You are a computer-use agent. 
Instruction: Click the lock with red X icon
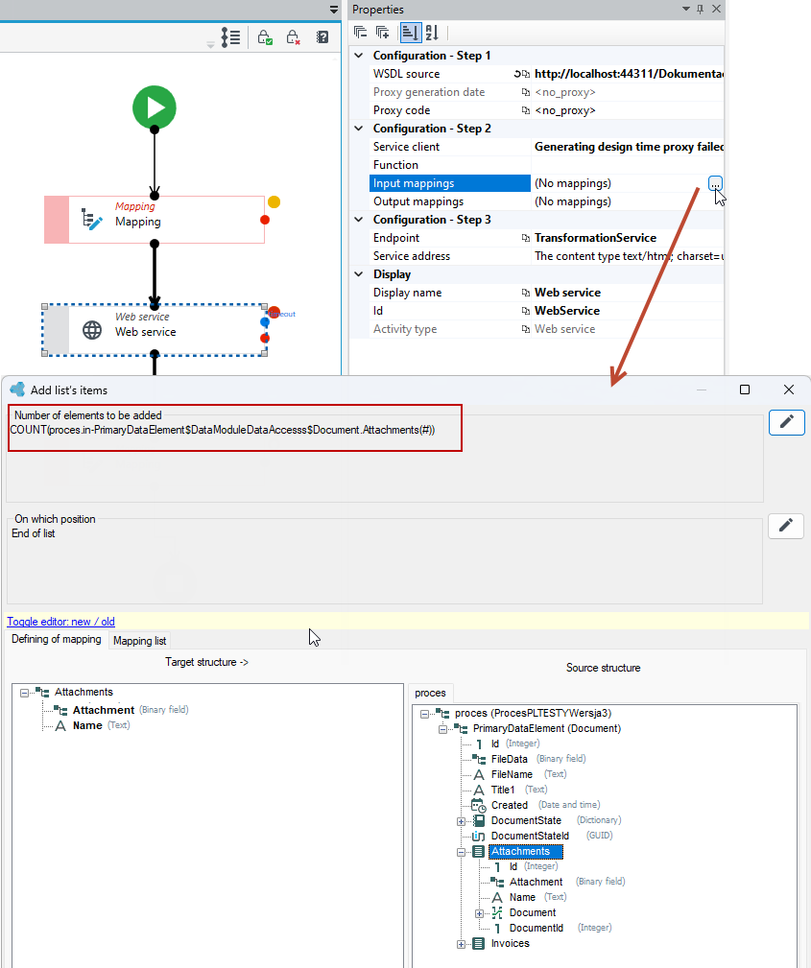pyautogui.click(x=294, y=37)
